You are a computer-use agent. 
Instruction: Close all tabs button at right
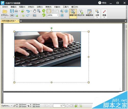pyautogui.click(x=125, y=21)
